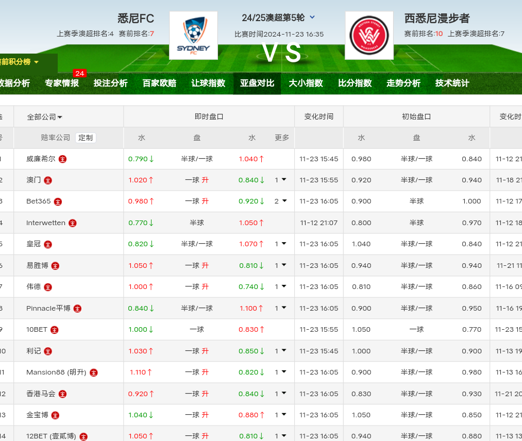This screenshot has width=522, height=441.
Task: Click red 主 icon next to 香港马会
Action: 62,394
